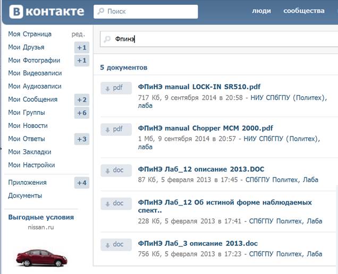Open Мои Закладки in sidebar
338x274 pixels.
[30, 152]
